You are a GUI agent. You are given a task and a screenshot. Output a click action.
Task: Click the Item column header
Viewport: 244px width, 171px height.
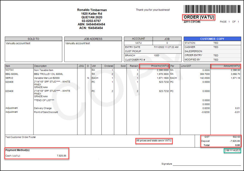(19, 66)
